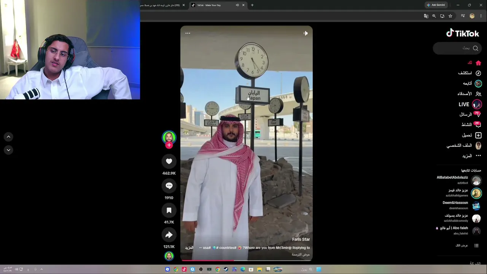487x274 pixels.
Task: Open AlBatabetAbdulaziz followed account
Action: pyautogui.click(x=459, y=180)
